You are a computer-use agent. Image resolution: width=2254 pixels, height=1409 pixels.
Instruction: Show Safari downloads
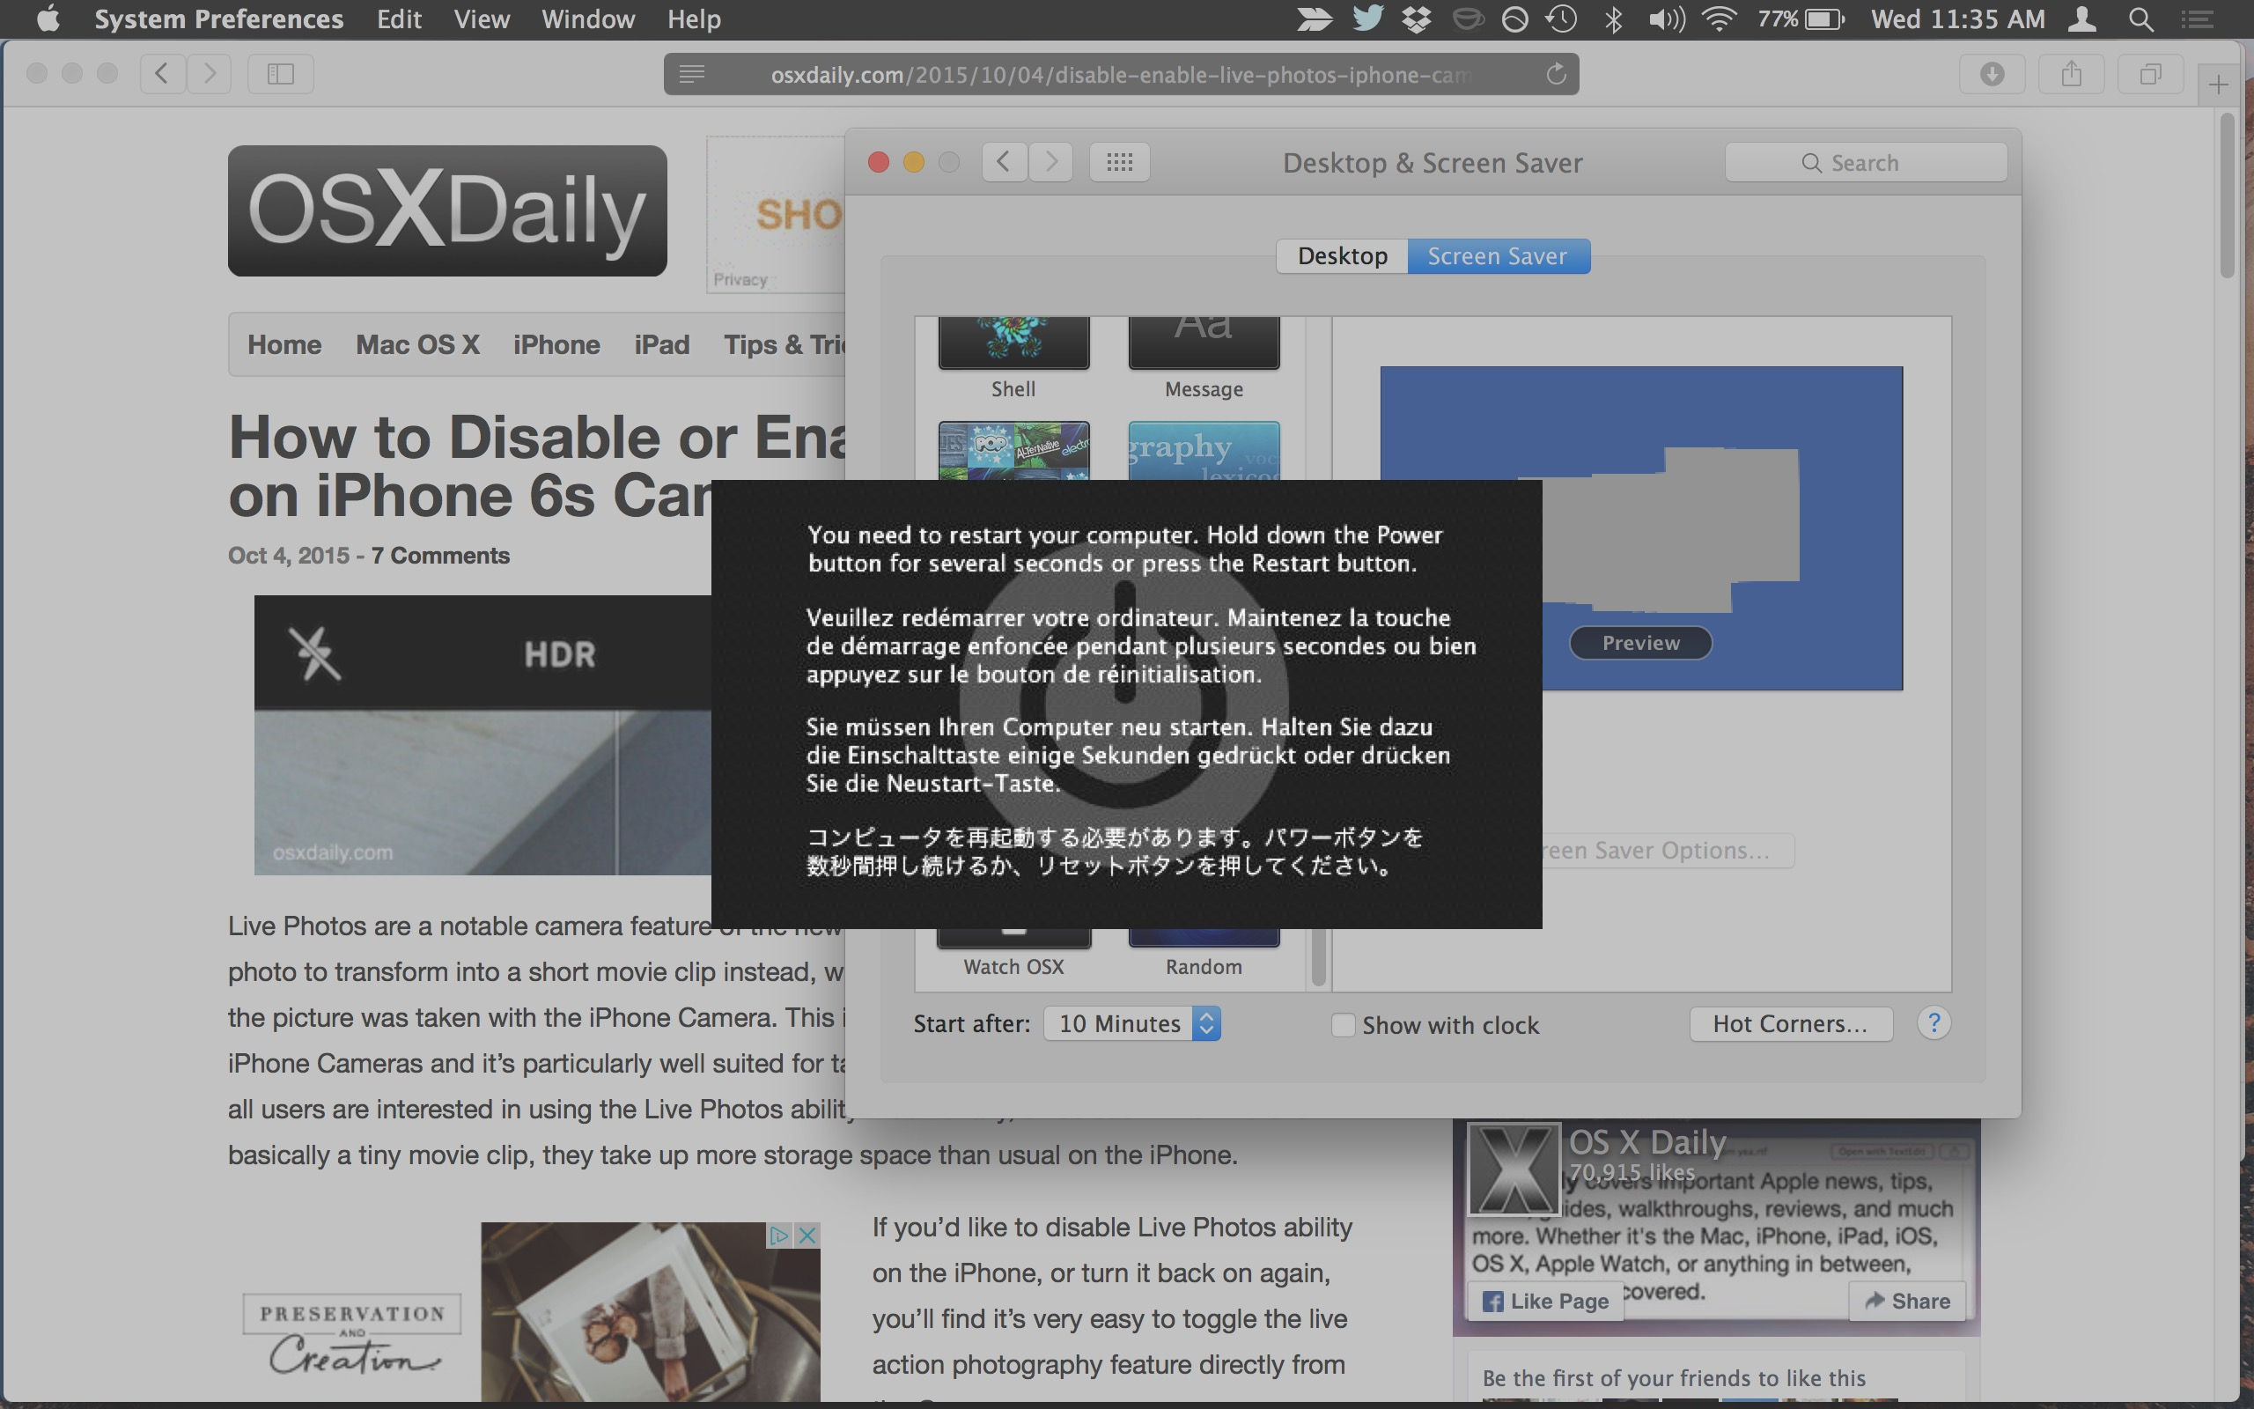pos(1993,74)
